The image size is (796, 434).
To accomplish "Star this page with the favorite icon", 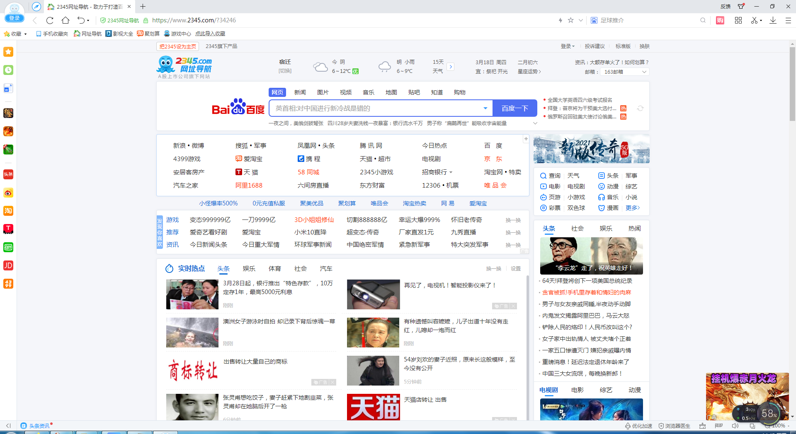I will [570, 20].
